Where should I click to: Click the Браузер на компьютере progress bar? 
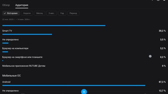point(5,52)
